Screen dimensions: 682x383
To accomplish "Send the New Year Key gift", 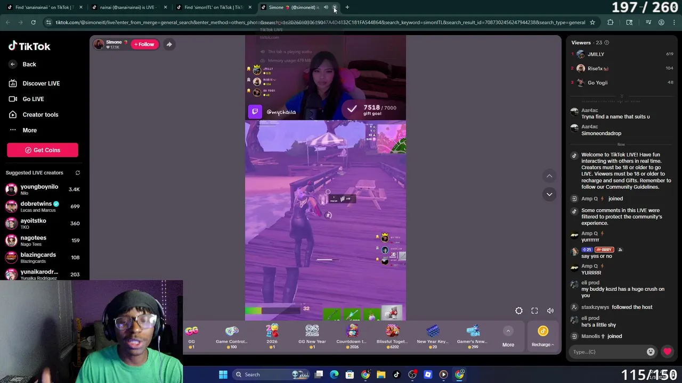I will tap(433, 337).
